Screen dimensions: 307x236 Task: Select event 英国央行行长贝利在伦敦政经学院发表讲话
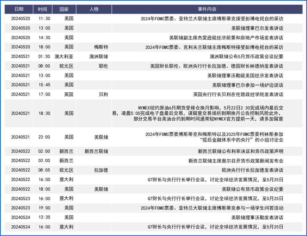tap(238, 94)
